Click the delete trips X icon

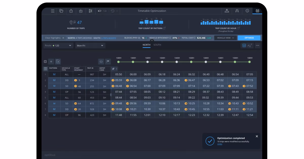pyautogui.click(x=58, y=61)
